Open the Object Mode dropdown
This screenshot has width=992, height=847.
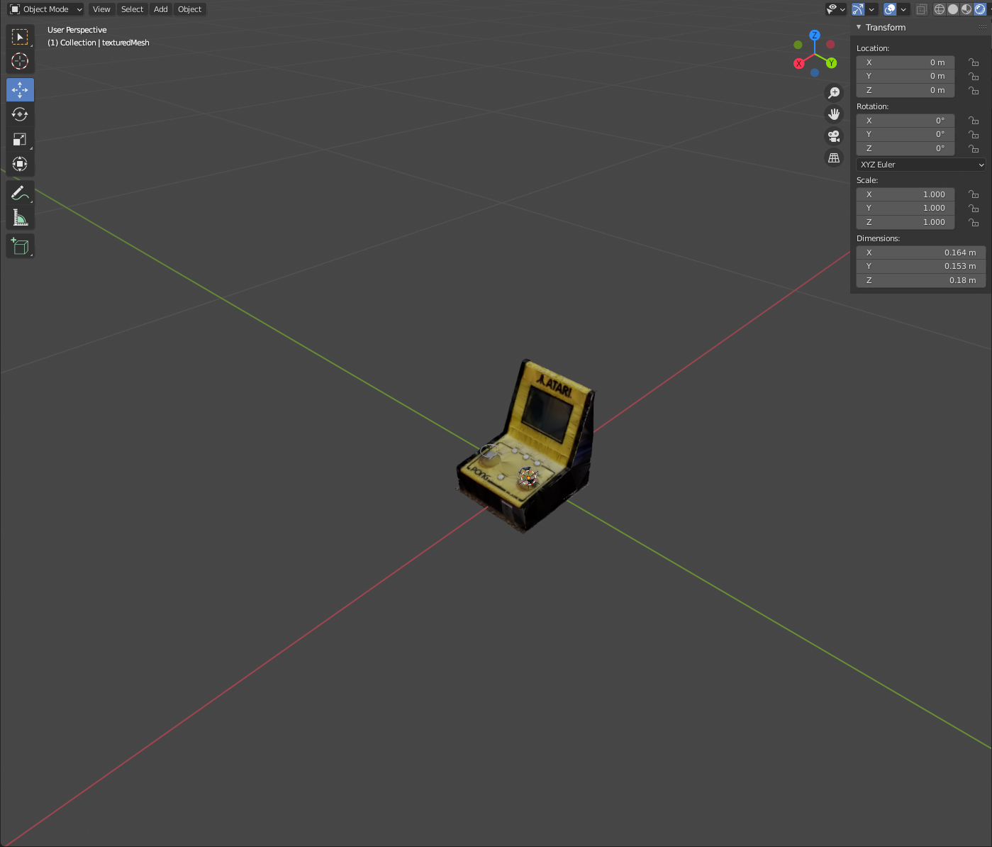pyautogui.click(x=46, y=9)
